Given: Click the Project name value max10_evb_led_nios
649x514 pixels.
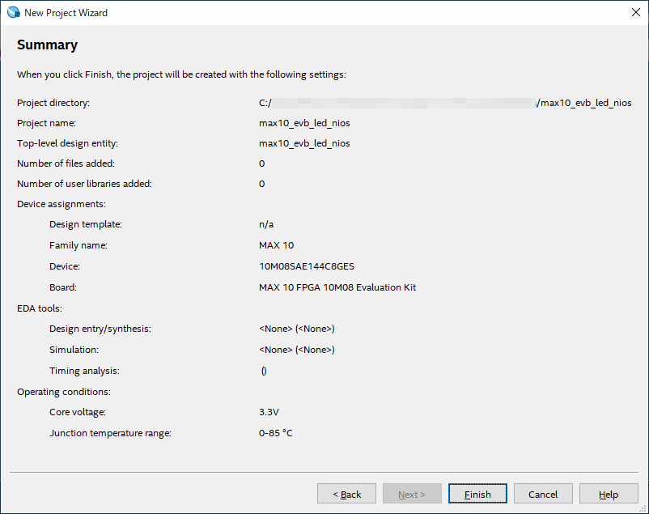Looking at the screenshot, I should pos(304,123).
